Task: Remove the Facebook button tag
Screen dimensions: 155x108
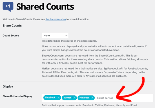Action: 59,98
